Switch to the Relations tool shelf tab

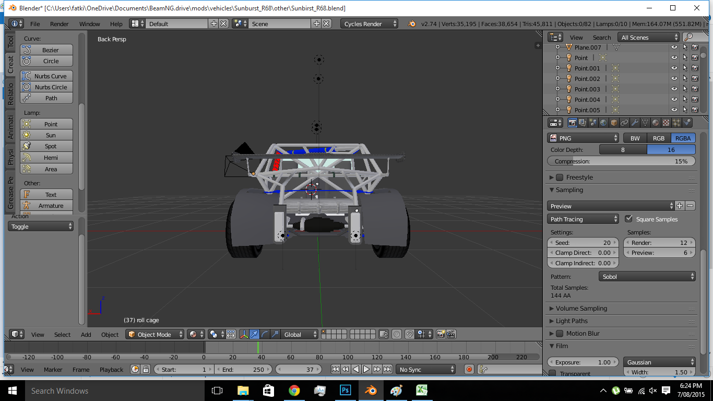[x=10, y=93]
